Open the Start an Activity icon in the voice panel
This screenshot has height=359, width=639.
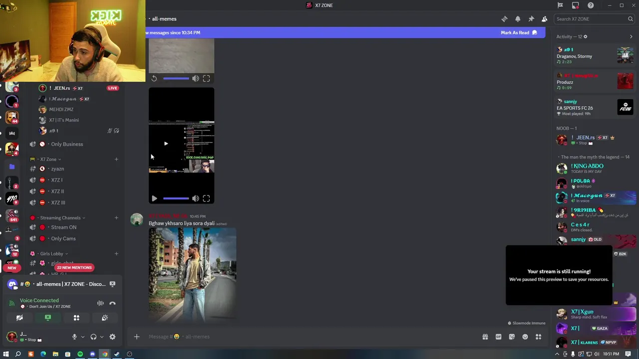coord(76,318)
